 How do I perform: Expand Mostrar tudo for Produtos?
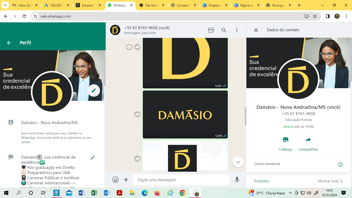pos(330,181)
